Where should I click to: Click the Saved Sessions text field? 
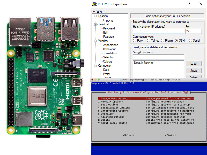coord(159,57)
